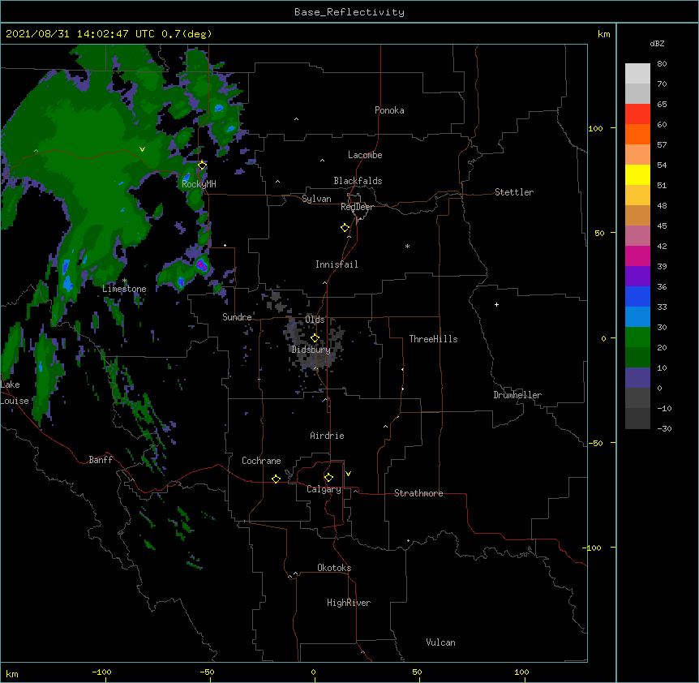This screenshot has width=699, height=683.
Task: Pick the bright yellow 54 dBZ legend swatch
Action: pyautogui.click(x=637, y=174)
